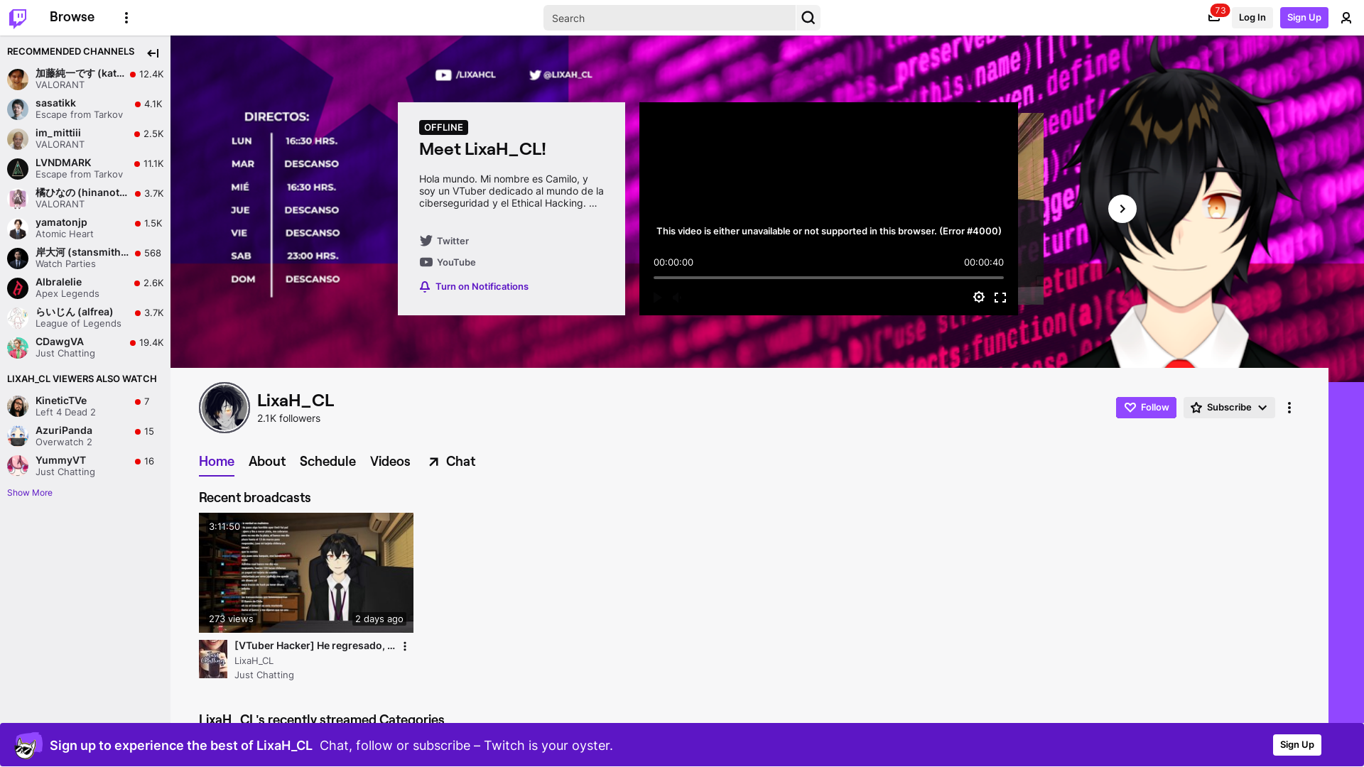Follow the LixaH_CL channel
Image resolution: width=1364 pixels, height=767 pixels.
pos(1146,408)
